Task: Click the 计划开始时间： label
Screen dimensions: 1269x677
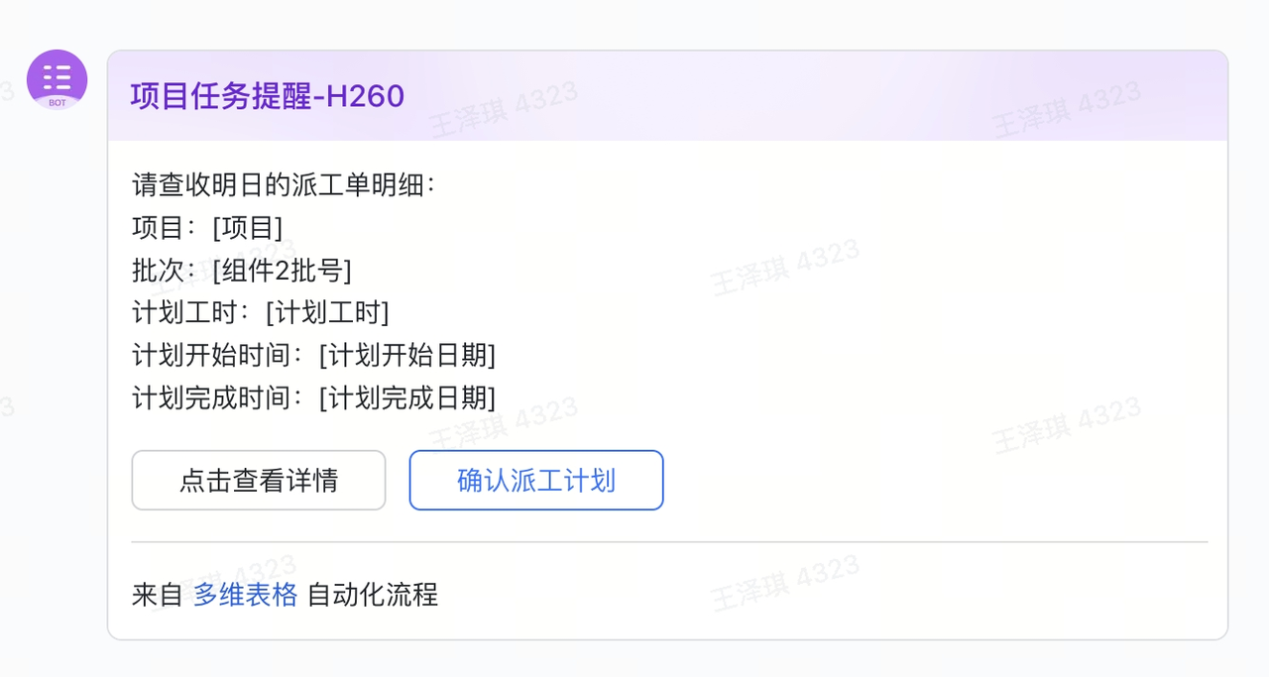Action: click(218, 355)
